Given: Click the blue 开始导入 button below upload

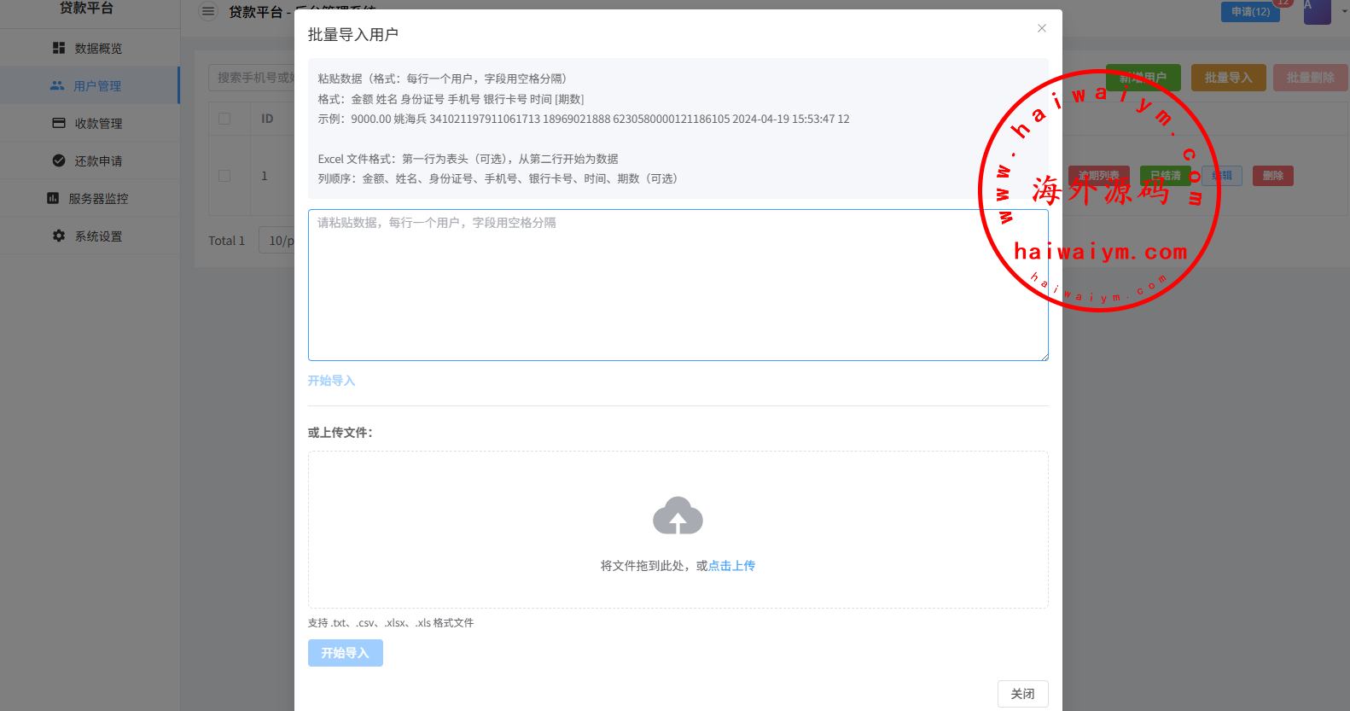Looking at the screenshot, I should pyautogui.click(x=345, y=653).
